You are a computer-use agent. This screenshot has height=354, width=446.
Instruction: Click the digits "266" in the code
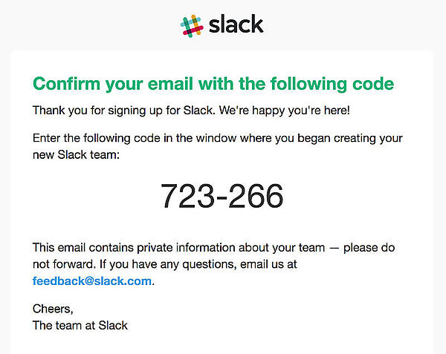256,196
